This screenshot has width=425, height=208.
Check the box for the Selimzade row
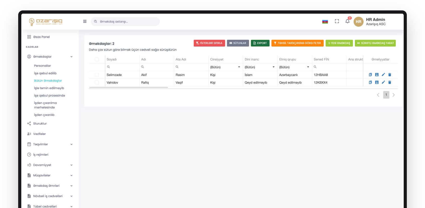pyautogui.click(x=97, y=75)
